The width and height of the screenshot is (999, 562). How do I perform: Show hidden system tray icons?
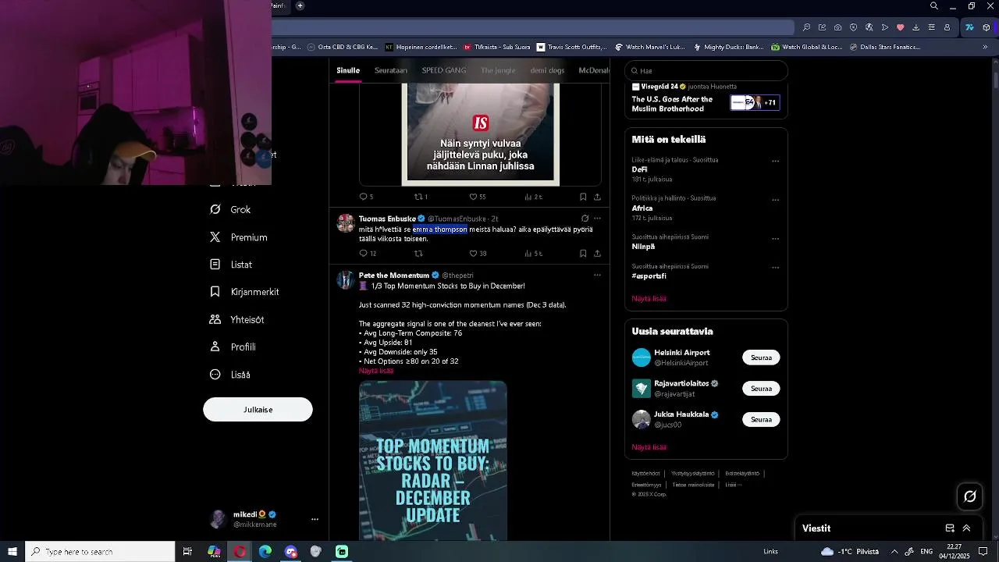[894, 552]
